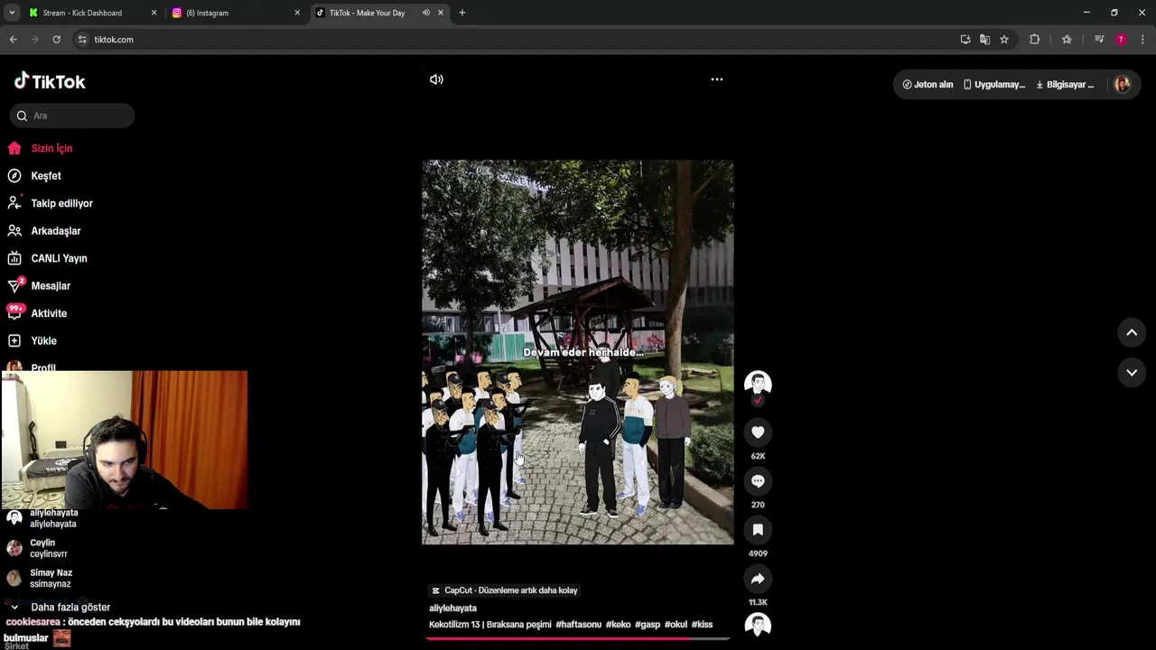Click CapCut Düzenleme artık daha kolay link
Image resolution: width=1156 pixels, height=650 pixels.
tap(505, 590)
